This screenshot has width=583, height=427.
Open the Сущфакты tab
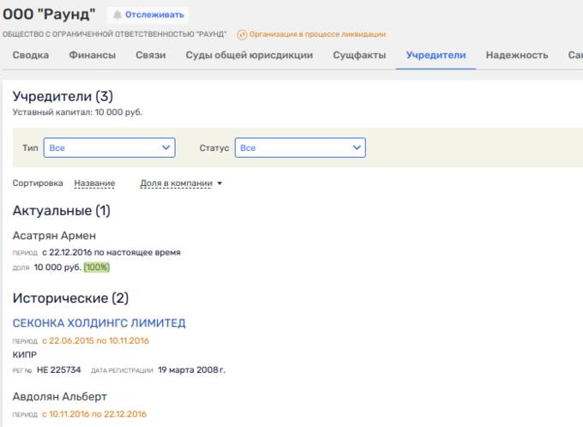tap(359, 55)
